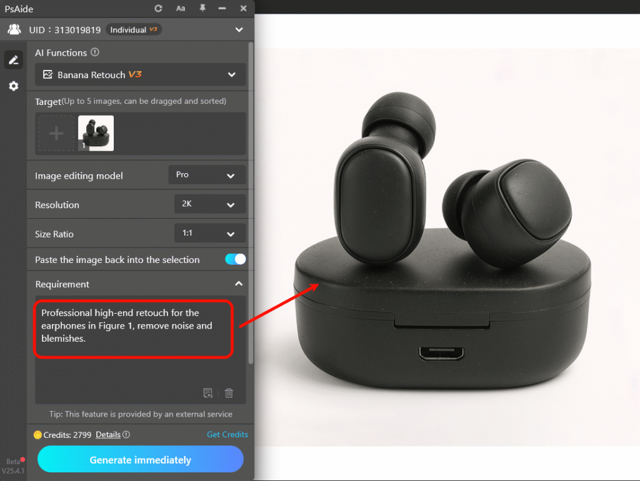This screenshot has width=640, height=481.
Task: Click the Aa font size icon
Action: tap(181, 9)
